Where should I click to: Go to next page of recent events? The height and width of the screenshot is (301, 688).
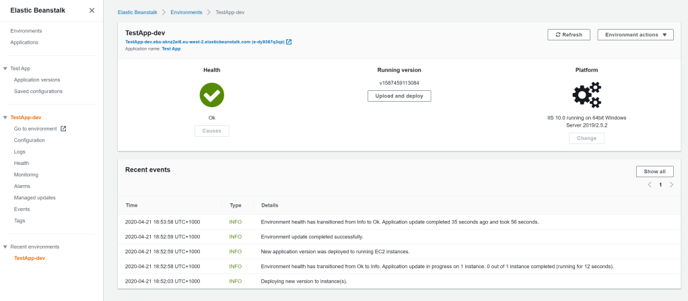tap(671, 185)
